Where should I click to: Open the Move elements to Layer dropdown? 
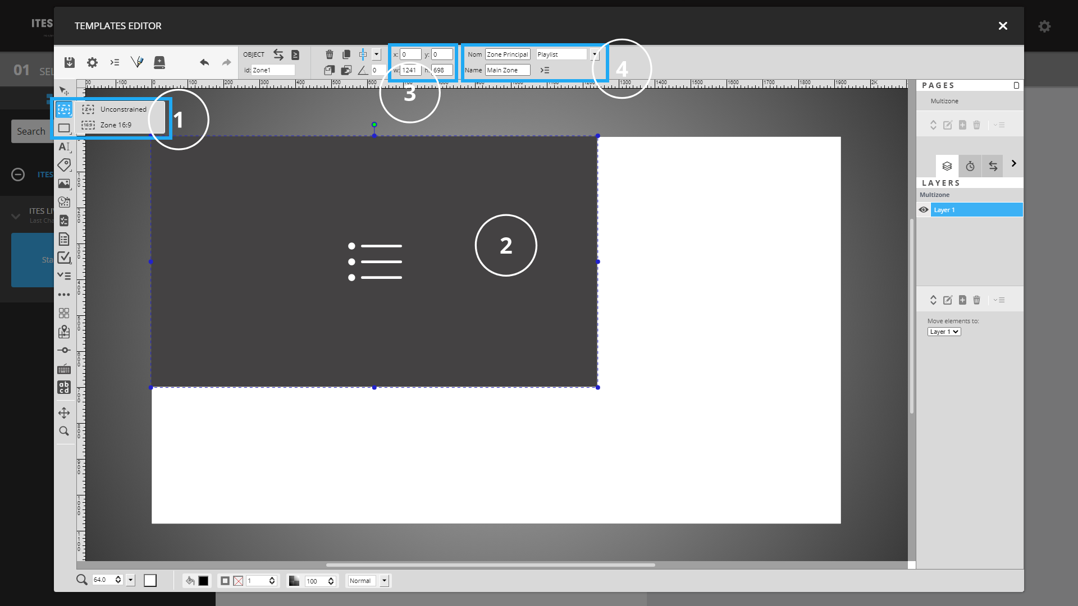click(x=944, y=332)
